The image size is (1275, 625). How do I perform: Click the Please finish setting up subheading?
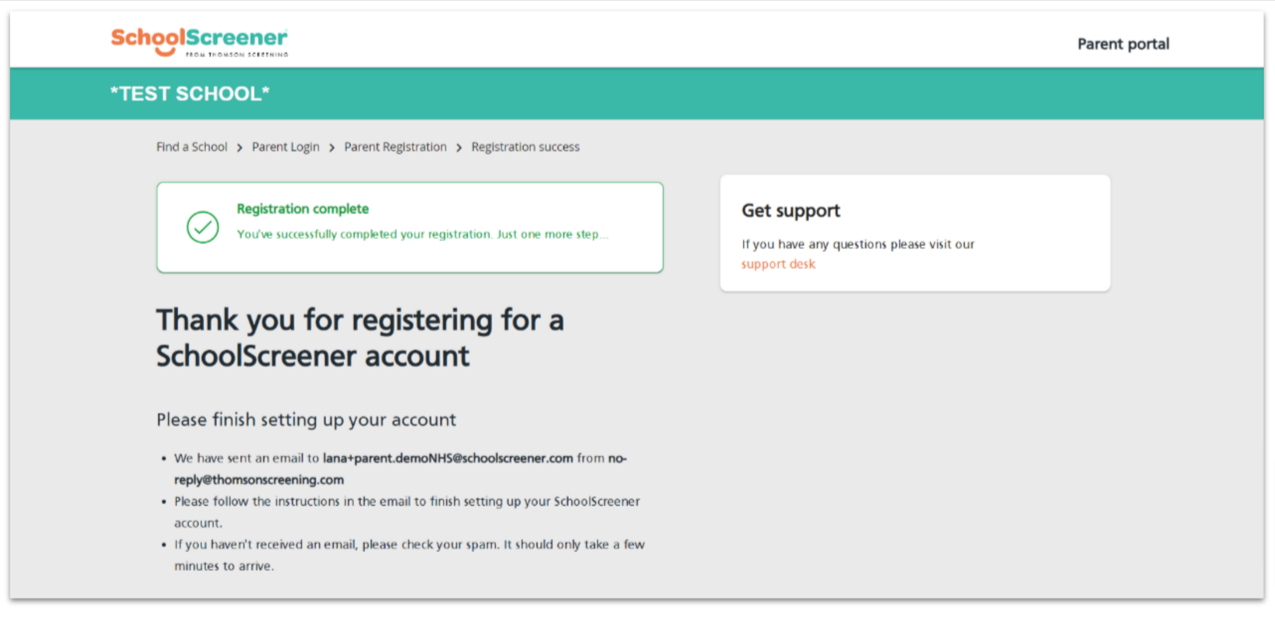[x=306, y=420]
